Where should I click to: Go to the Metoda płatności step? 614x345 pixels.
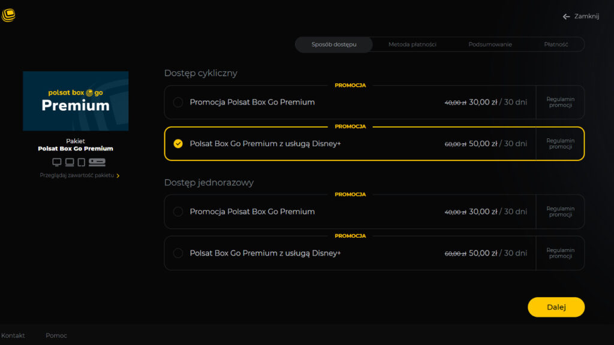pos(413,44)
